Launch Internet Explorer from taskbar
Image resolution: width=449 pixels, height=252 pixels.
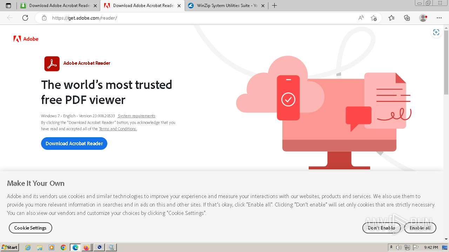[x=28, y=247]
